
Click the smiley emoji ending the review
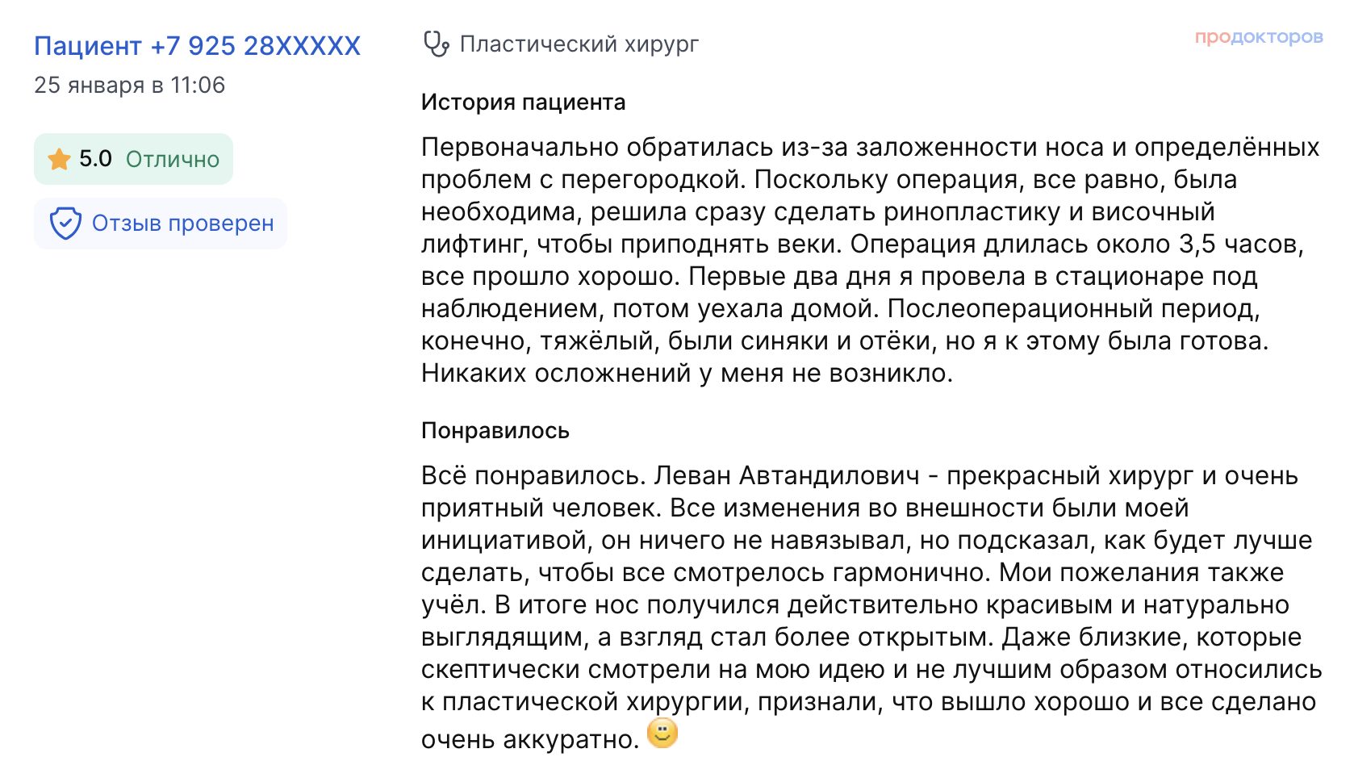(662, 734)
